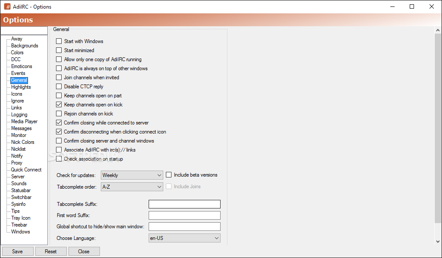The image size is (442, 258).
Task: Toggle Allow only one copy of AdiIRC running
Action: tap(59, 59)
